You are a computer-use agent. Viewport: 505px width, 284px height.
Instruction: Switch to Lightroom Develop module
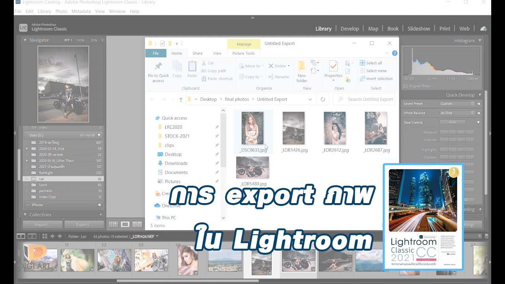tap(350, 29)
